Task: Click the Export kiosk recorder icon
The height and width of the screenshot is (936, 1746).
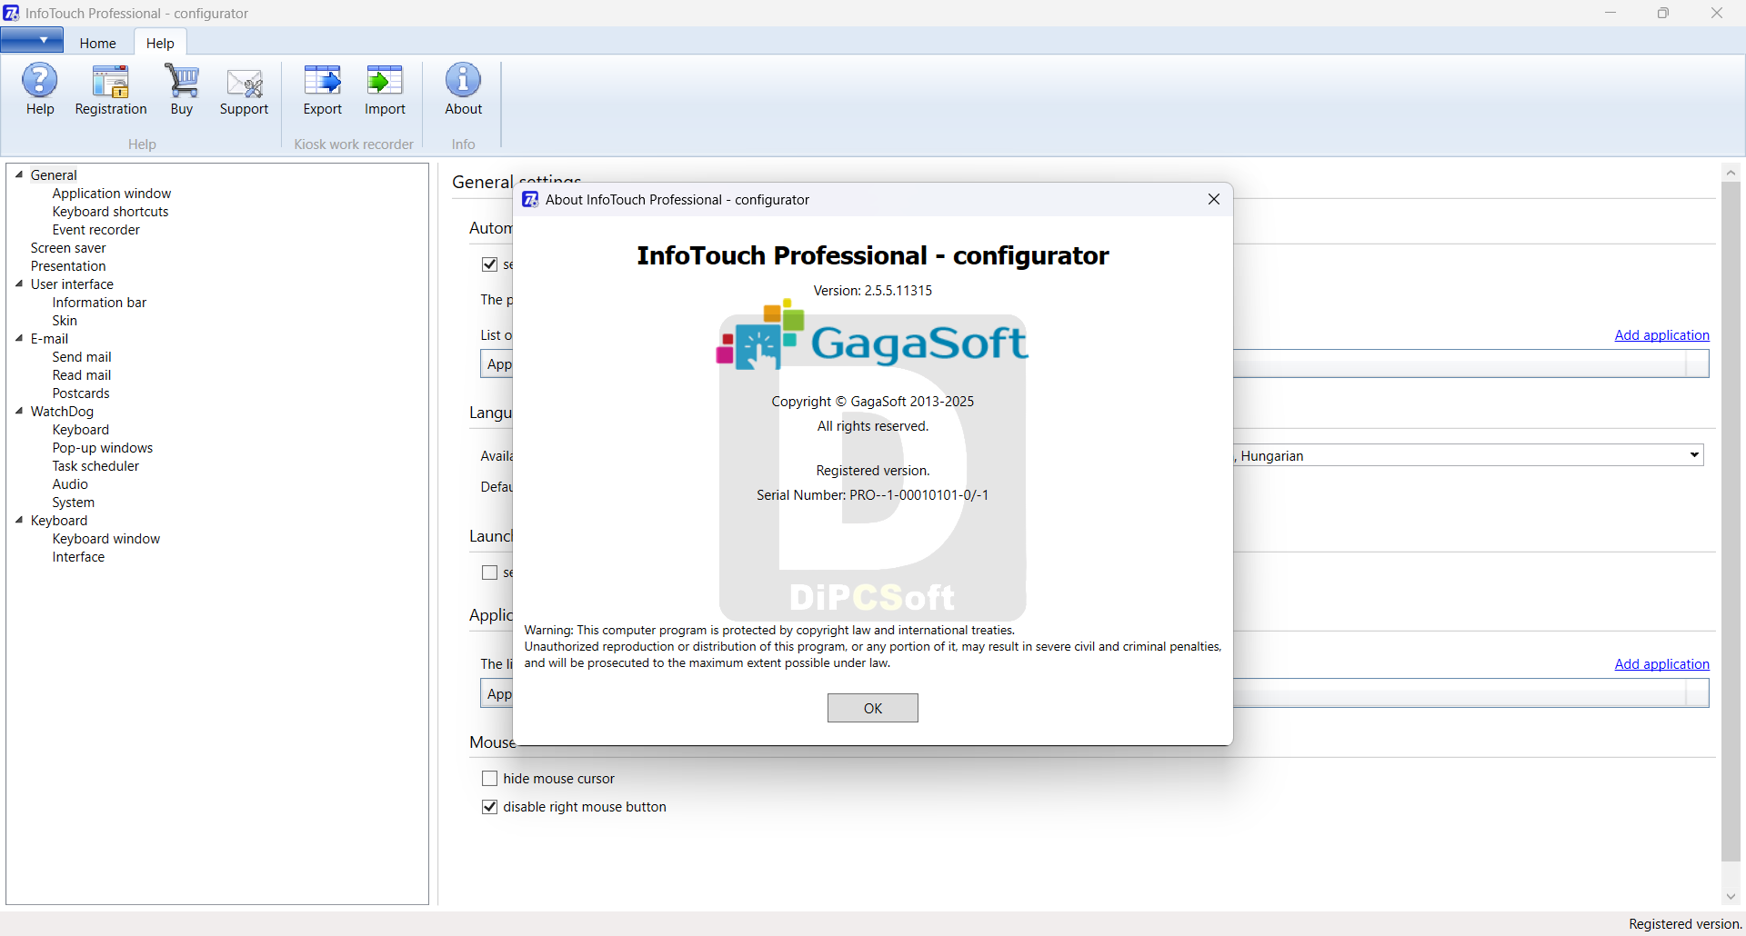Action: coord(323,90)
